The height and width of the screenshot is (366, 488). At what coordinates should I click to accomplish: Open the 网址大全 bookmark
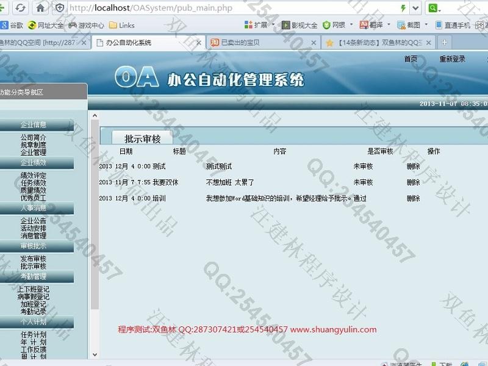(x=45, y=25)
